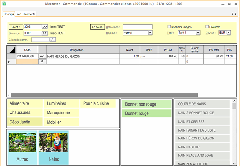Open the Régime dropdown
Screen dimensions: 240x166
[x=150, y=33]
